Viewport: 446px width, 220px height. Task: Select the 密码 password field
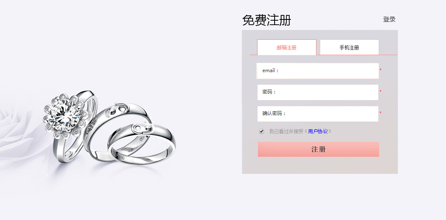point(318,92)
